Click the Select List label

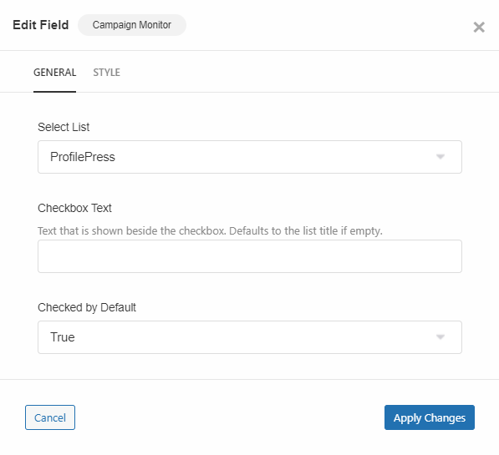coord(64,127)
